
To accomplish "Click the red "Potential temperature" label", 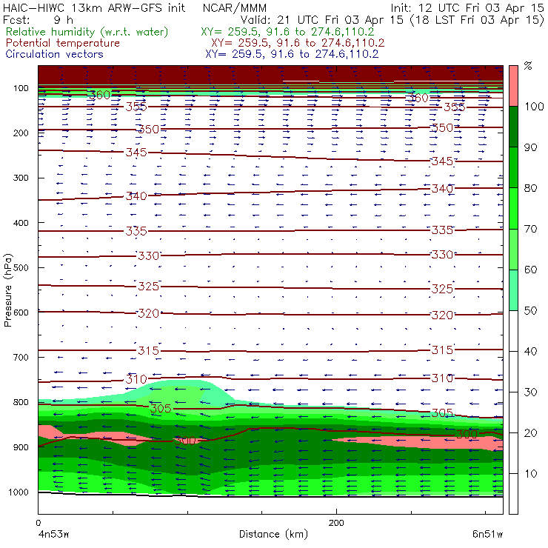I will click(x=62, y=43).
